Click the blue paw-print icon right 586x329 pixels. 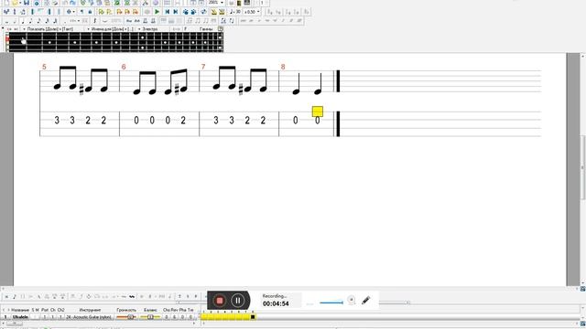tap(193, 12)
